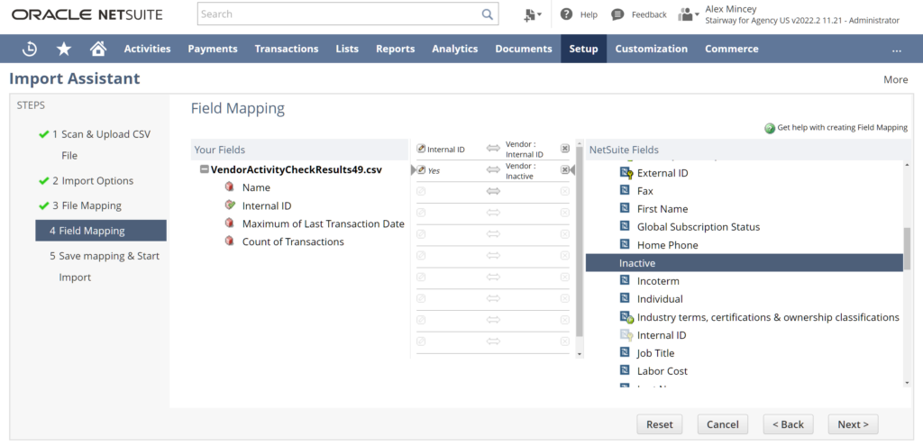Click the mapping list scrollbar down arrow

[580, 354]
